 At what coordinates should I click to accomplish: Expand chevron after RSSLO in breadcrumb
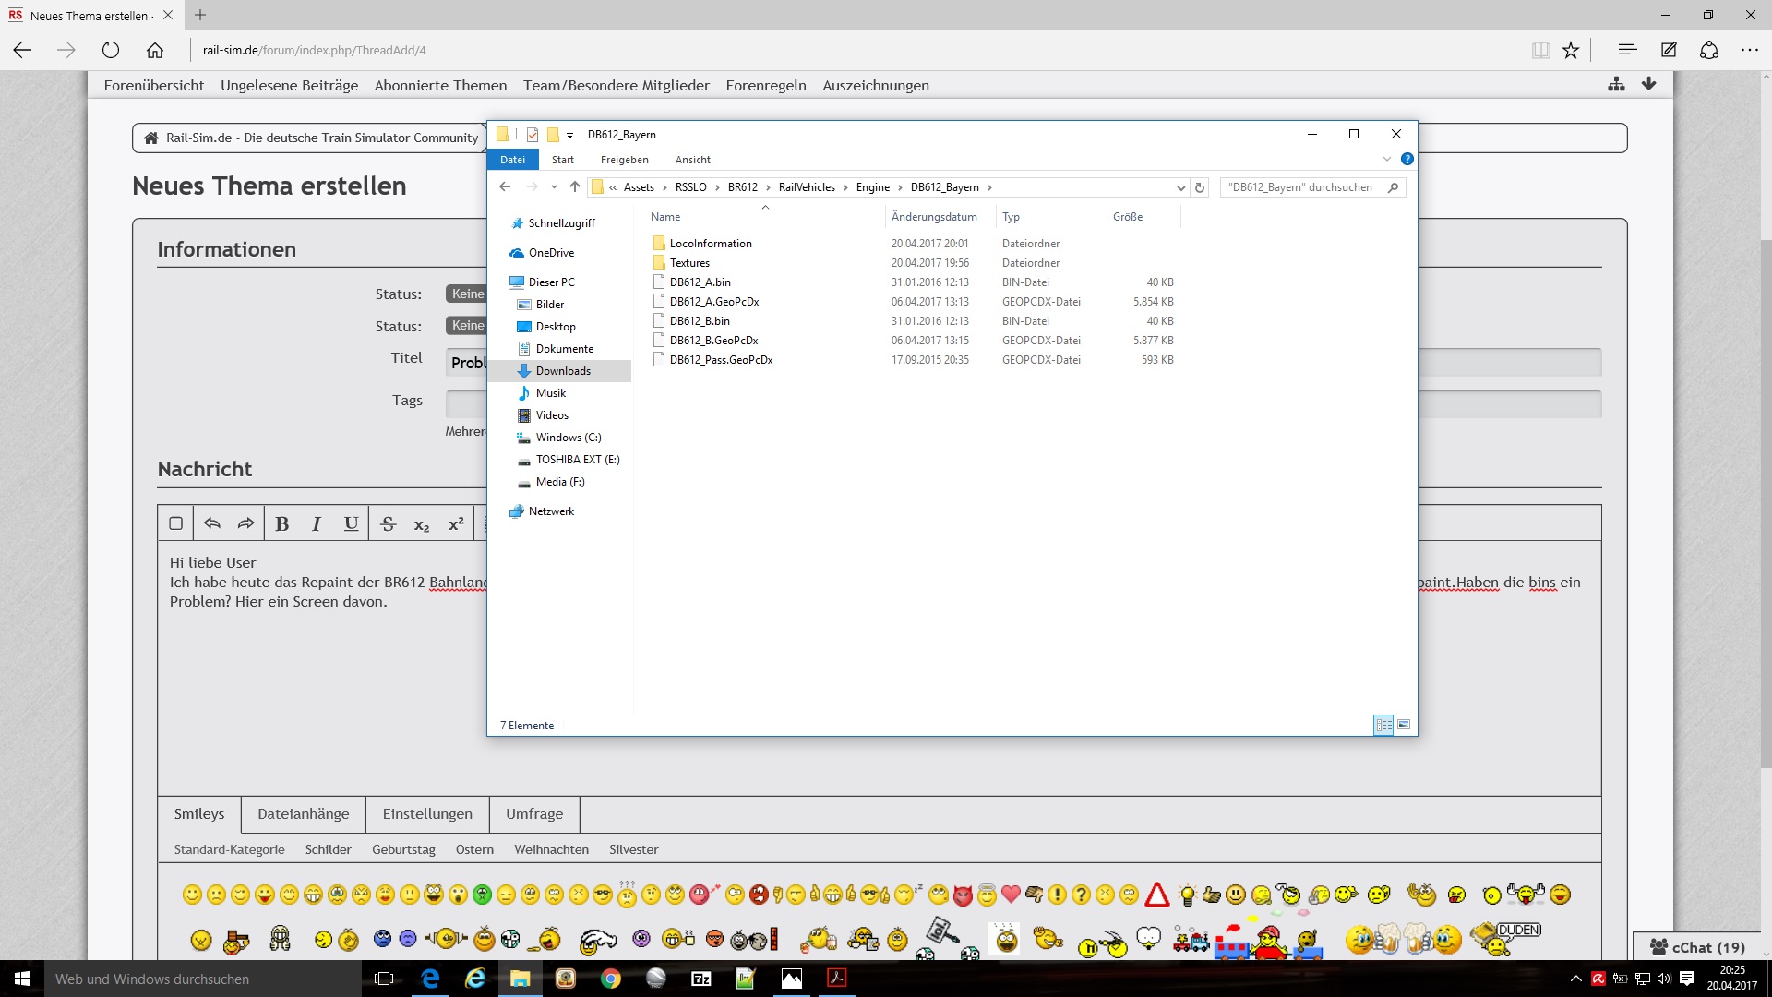[x=717, y=187]
